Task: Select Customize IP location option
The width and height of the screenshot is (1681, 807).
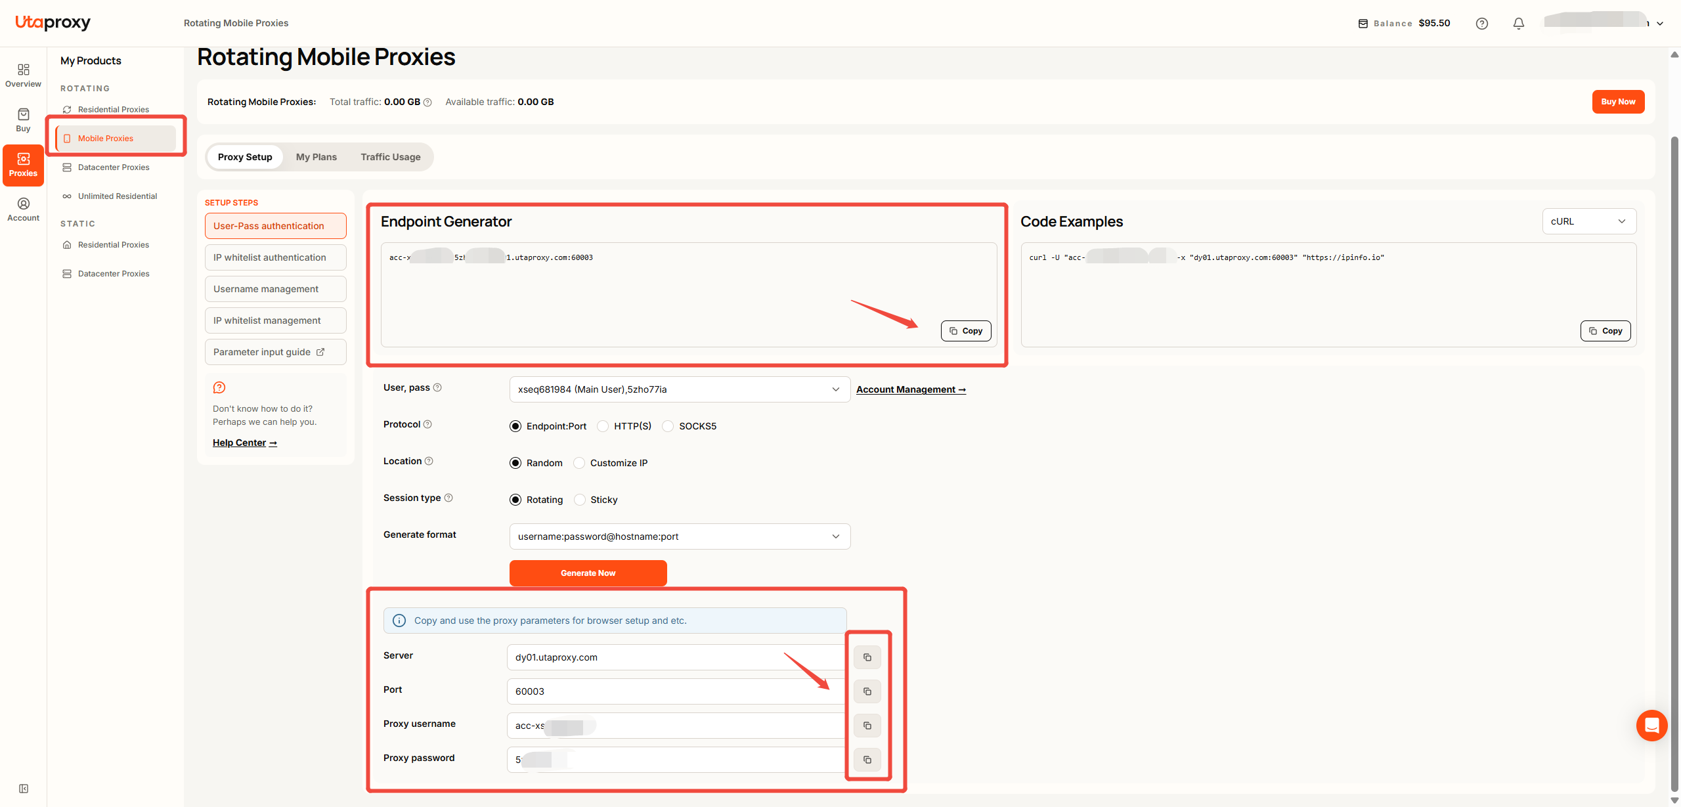Action: (x=579, y=463)
